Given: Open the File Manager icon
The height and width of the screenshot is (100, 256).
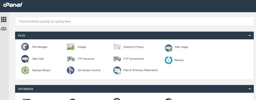Looking at the screenshot, I should click(25, 47).
